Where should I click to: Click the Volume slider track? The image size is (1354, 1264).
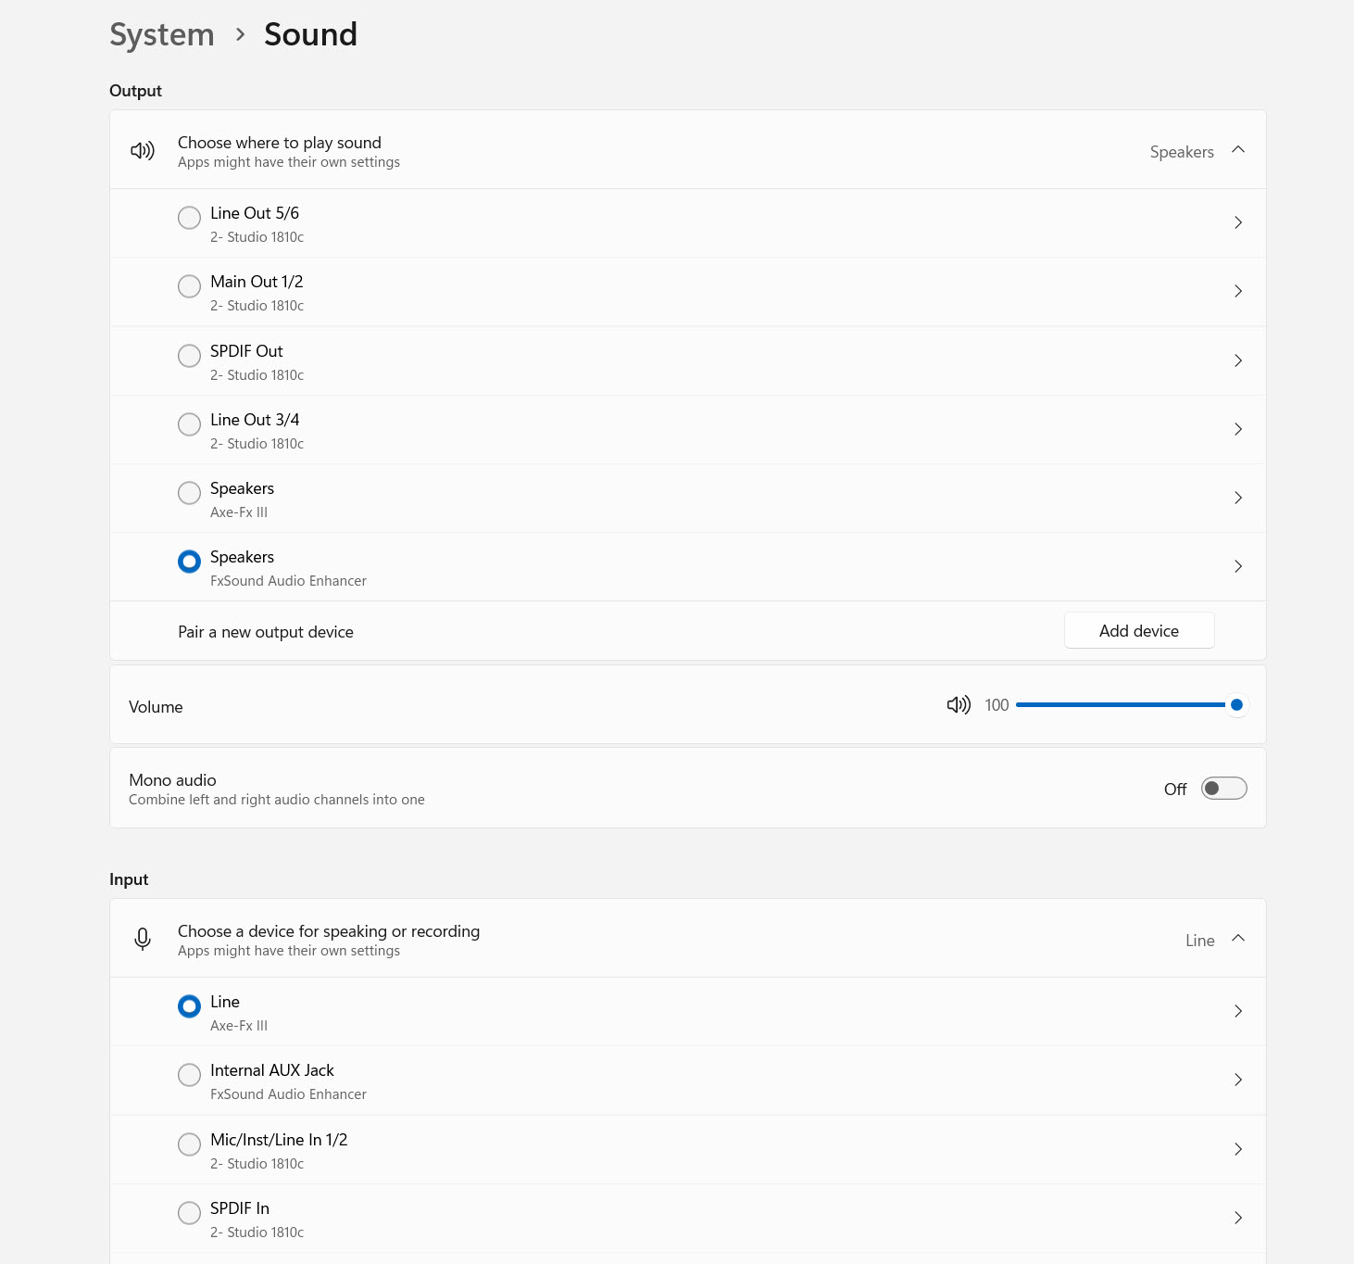1131,705
